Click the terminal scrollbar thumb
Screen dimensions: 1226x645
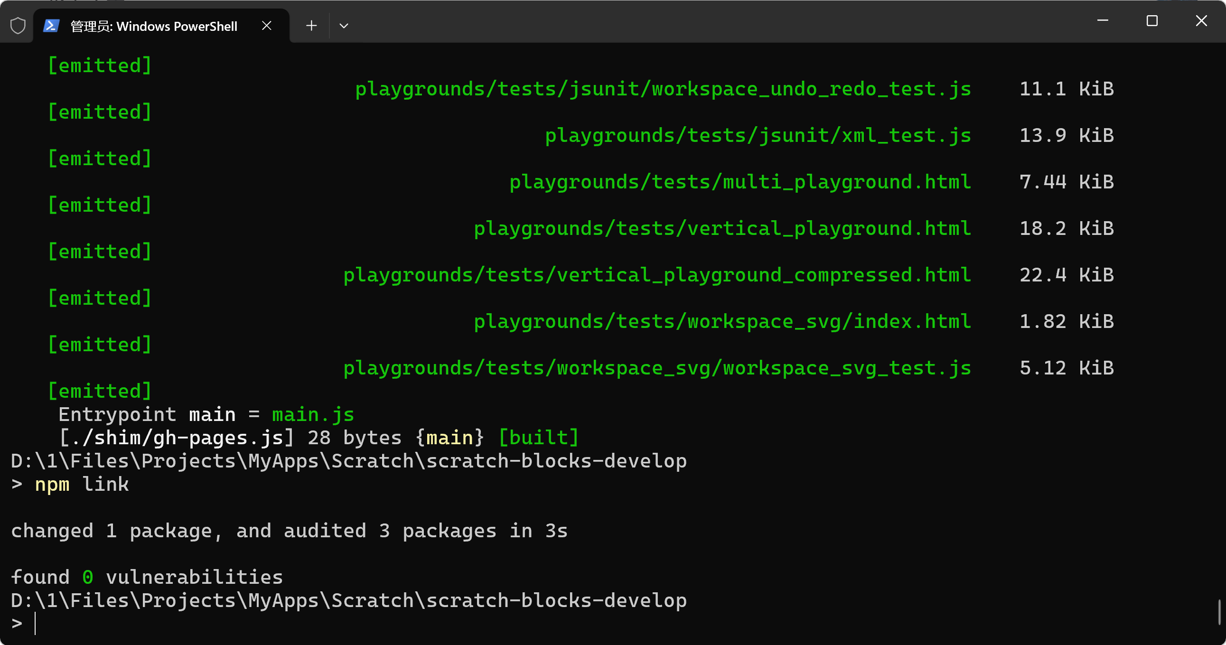1220,612
